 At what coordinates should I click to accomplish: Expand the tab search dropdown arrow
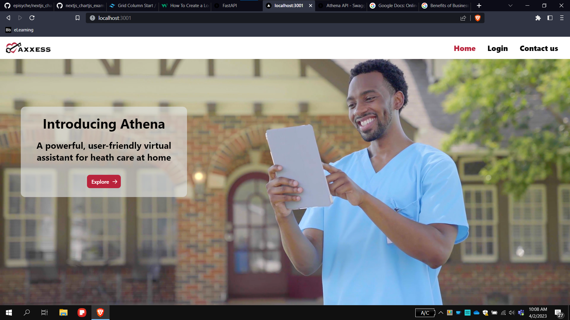click(510, 6)
